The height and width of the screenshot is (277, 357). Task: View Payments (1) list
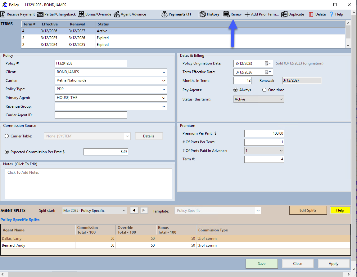click(176, 14)
